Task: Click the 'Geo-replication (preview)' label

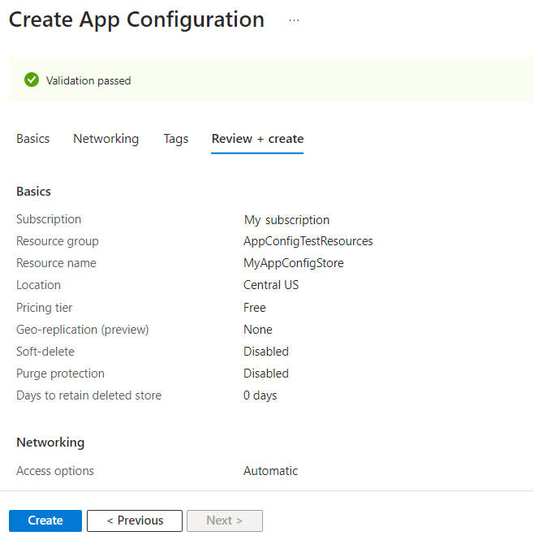Action: (83, 330)
